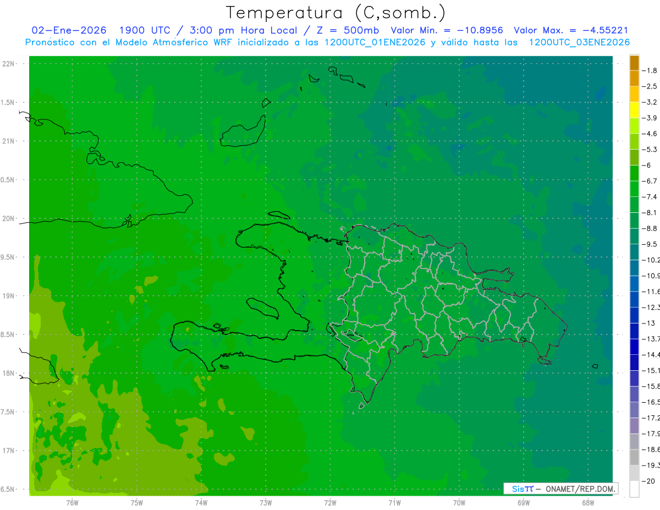Click the "71W" longitude label

click(394, 503)
